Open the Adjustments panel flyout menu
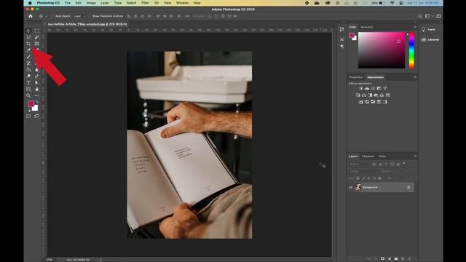 coord(415,77)
